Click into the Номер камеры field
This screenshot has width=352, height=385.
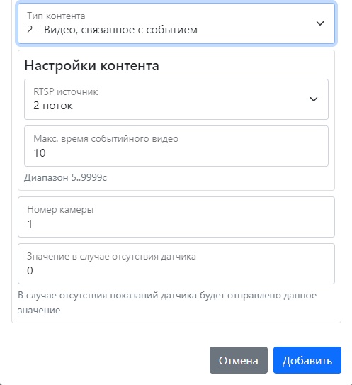click(x=176, y=217)
